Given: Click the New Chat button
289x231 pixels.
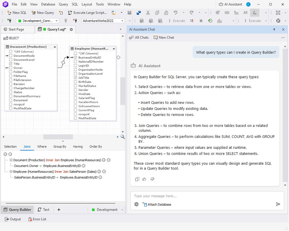Looking at the screenshot, I should [x=164, y=38].
